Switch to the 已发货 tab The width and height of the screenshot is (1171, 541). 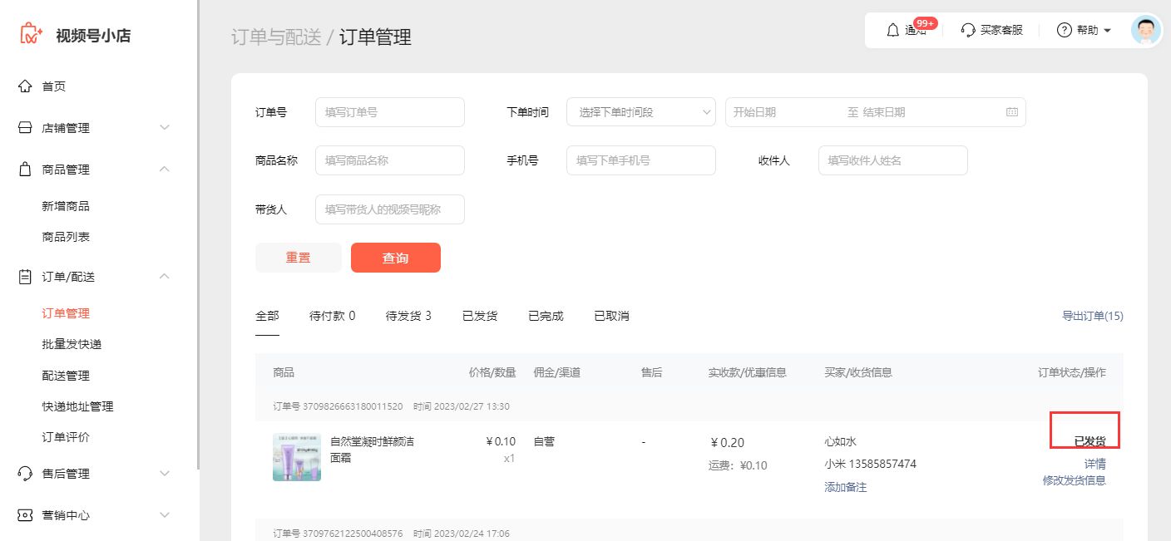click(480, 316)
